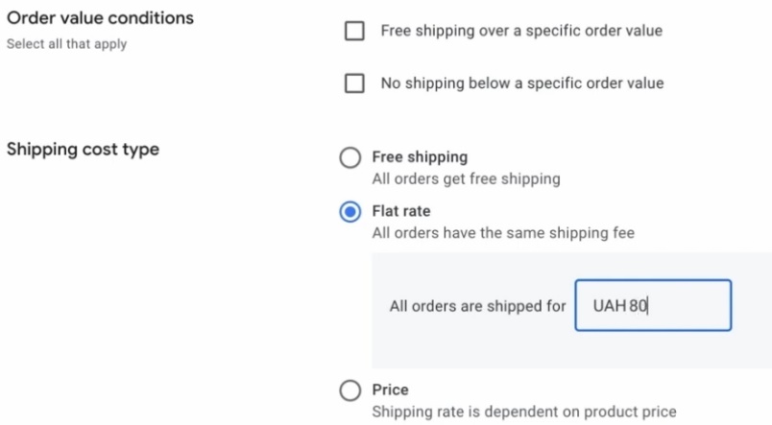This screenshot has width=772, height=425.
Task: Click the 'All orders get free shipping' description
Action: point(466,178)
